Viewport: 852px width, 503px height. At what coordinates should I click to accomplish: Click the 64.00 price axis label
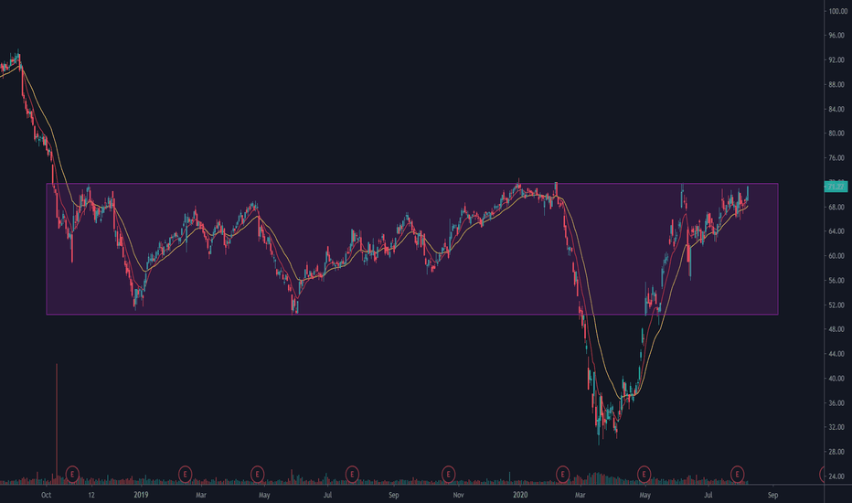(836, 231)
